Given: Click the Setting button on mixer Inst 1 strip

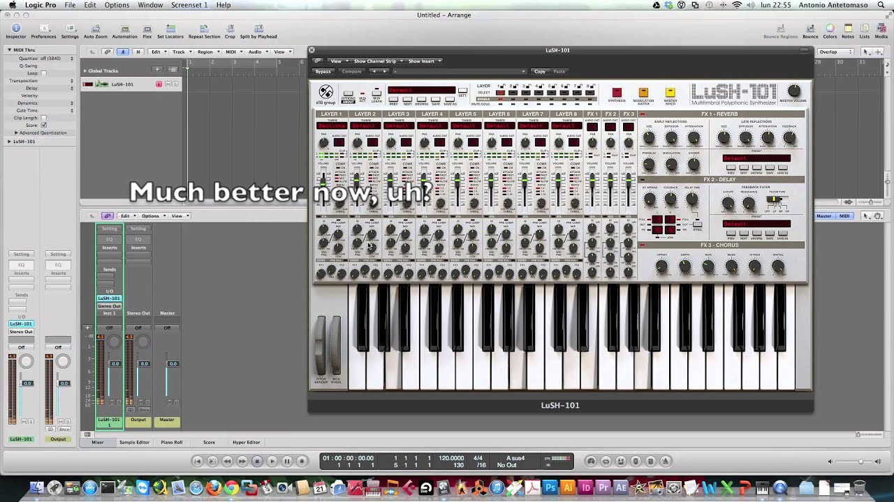Looking at the screenshot, I should click(110, 229).
